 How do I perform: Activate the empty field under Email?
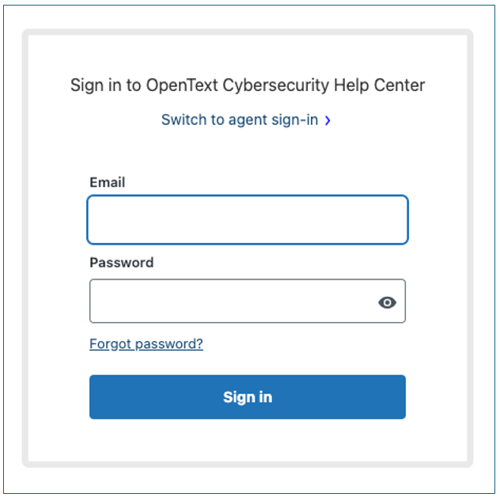pos(247,219)
